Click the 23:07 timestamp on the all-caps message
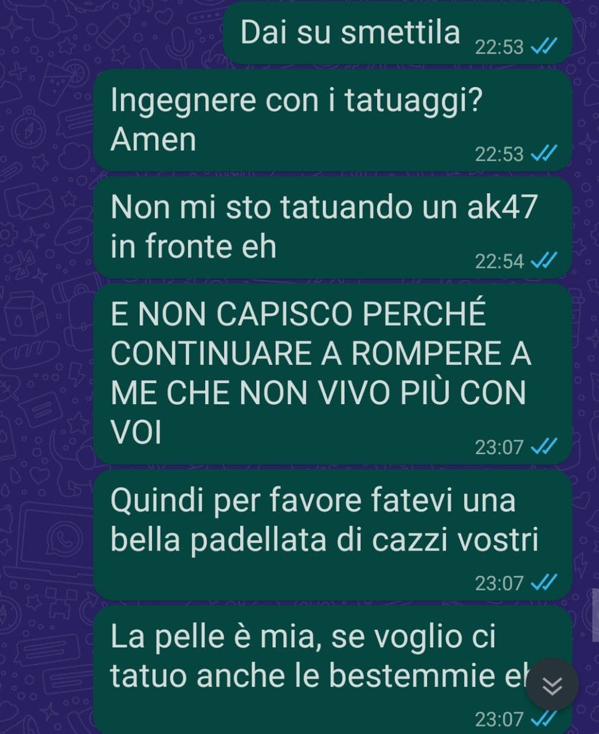Viewport: 599px width, 734px height. pos(499,447)
